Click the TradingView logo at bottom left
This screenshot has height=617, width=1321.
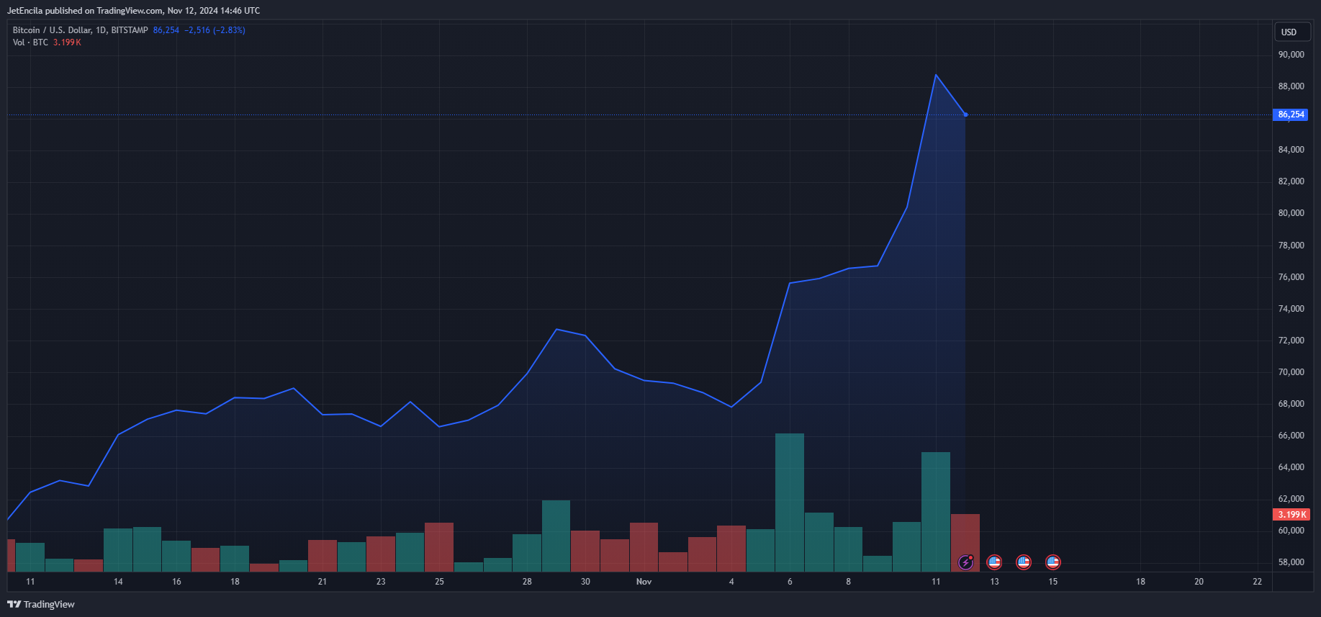click(x=41, y=604)
